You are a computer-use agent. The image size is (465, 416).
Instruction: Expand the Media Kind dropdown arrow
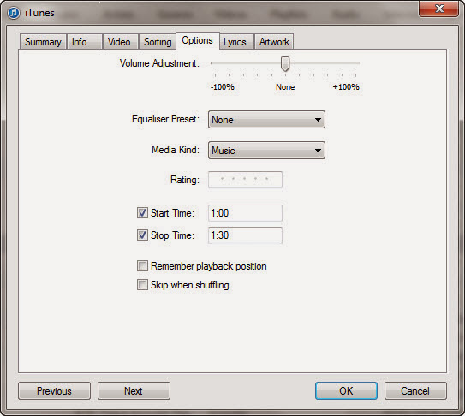[318, 151]
